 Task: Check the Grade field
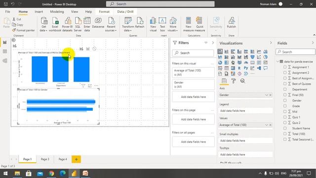click(285, 106)
